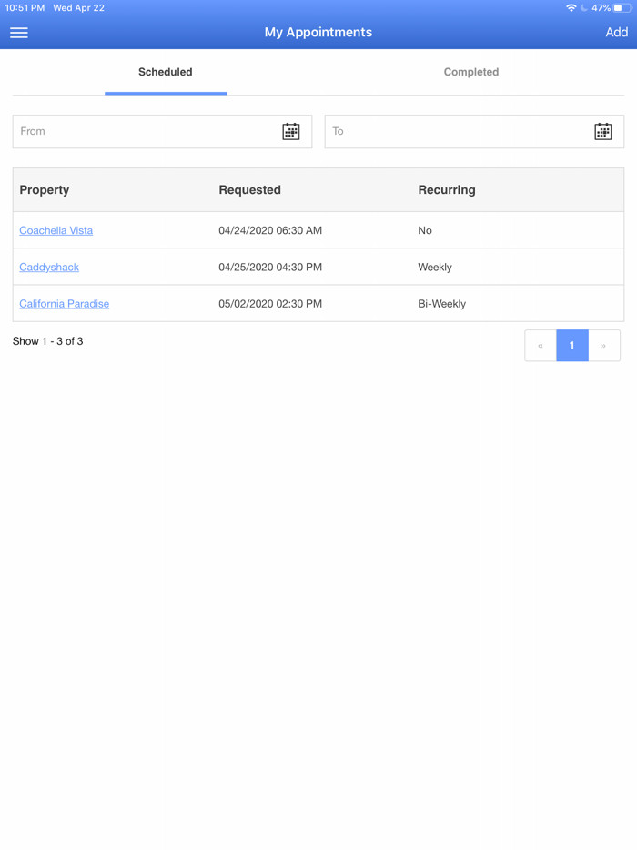This screenshot has width=637, height=850.
Task: Click the Property column header
Action: point(45,189)
